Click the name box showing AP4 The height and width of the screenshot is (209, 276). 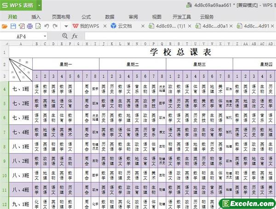click(22, 36)
